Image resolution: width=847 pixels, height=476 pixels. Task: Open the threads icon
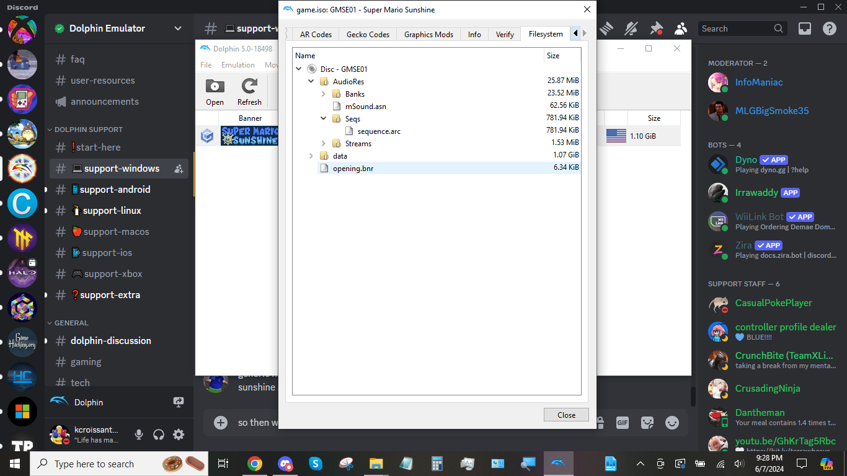click(x=606, y=29)
